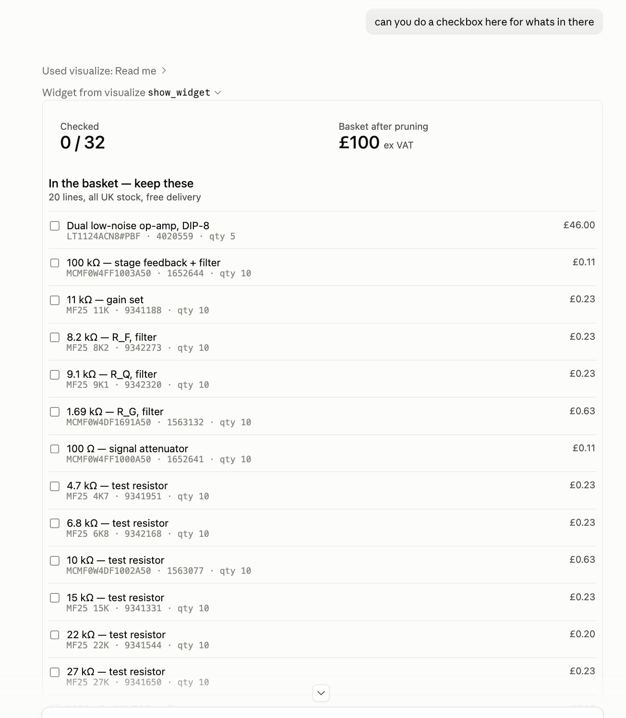Tick the 22 kΩ test resistor checkbox
Screen dimensions: 626x718
[x=55, y=635]
